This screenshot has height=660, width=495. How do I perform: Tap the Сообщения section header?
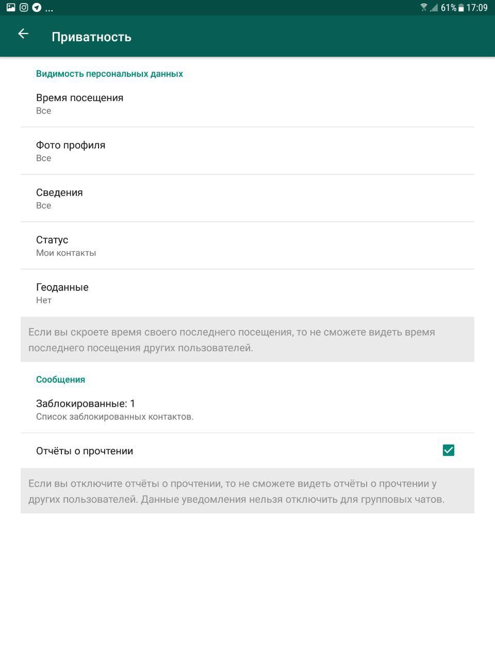point(60,379)
